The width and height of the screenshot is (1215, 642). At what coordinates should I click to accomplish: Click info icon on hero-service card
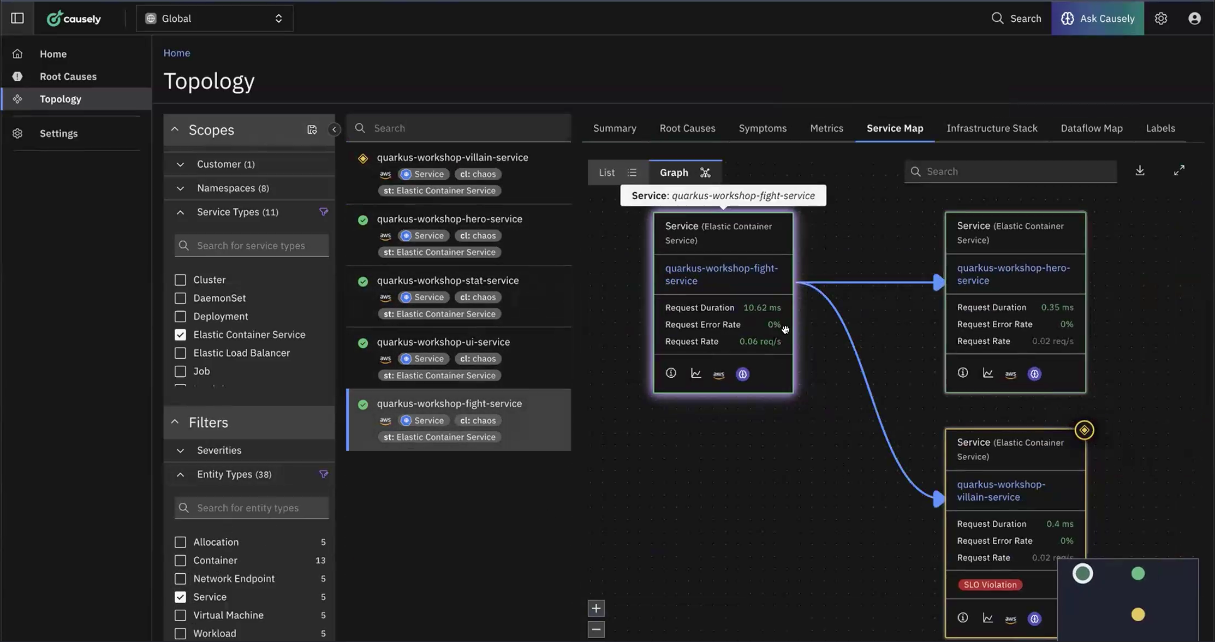pyautogui.click(x=963, y=373)
